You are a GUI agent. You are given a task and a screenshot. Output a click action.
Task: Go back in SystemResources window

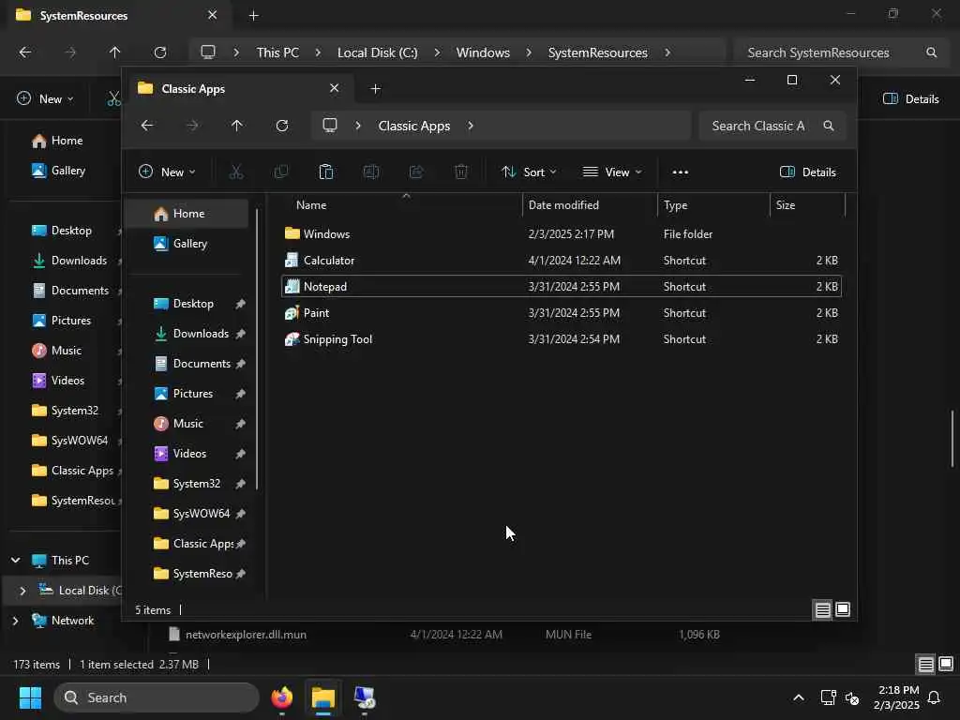[25, 52]
